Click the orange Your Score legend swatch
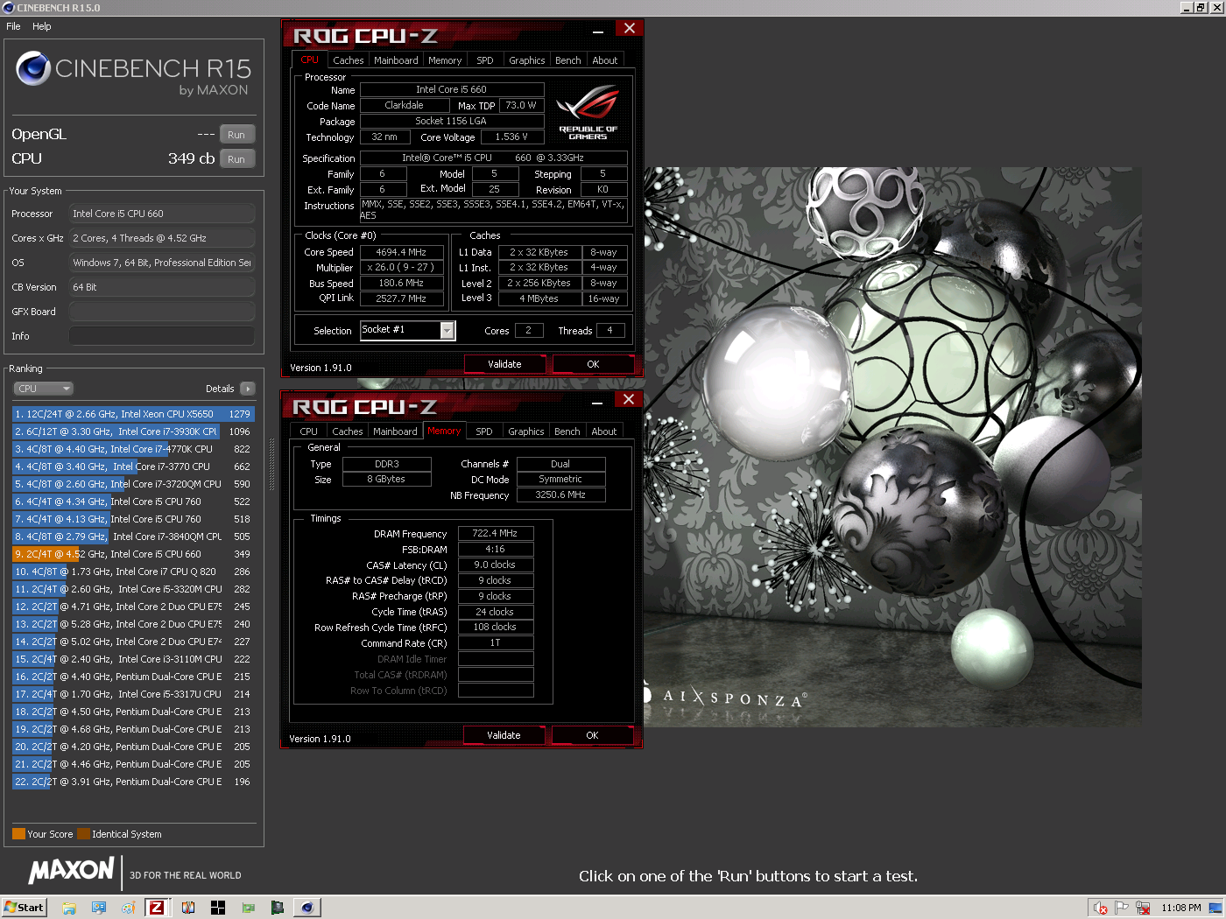The height and width of the screenshot is (919, 1226). pyautogui.click(x=18, y=834)
